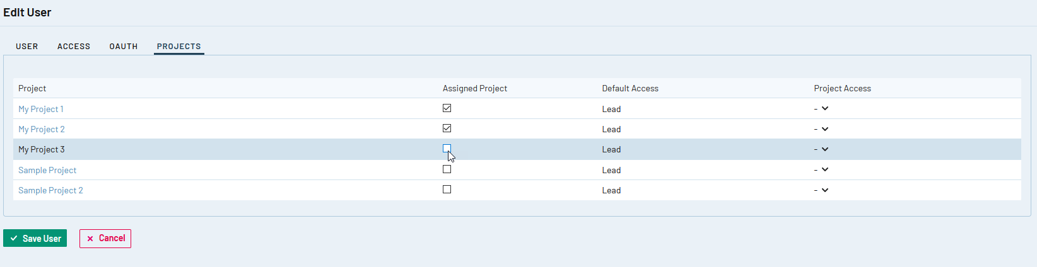This screenshot has height=267, width=1037.
Task: Follow the My Project 2 link
Action: pyautogui.click(x=42, y=130)
